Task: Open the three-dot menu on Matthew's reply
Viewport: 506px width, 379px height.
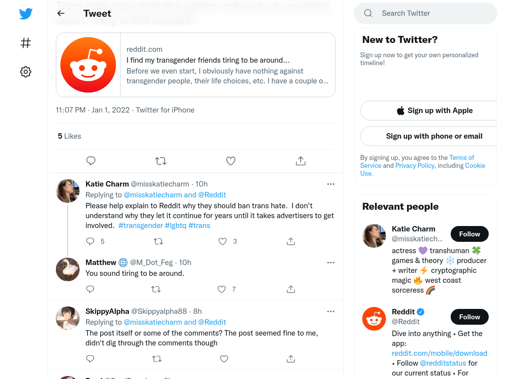Action: coord(331,263)
